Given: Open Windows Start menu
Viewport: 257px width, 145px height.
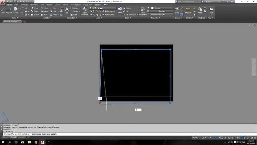Looking at the screenshot, I should (x=3, y=142).
